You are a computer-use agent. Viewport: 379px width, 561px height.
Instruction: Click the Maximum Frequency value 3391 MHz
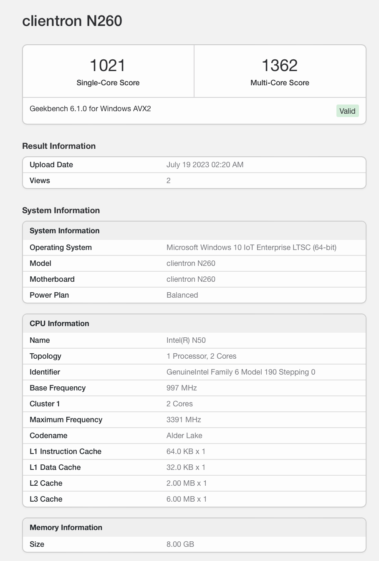pos(184,420)
